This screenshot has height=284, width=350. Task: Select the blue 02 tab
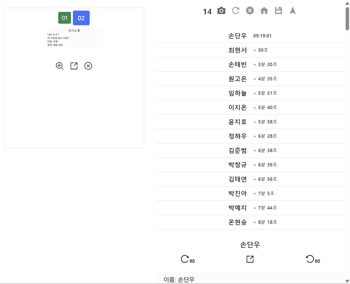[81, 18]
